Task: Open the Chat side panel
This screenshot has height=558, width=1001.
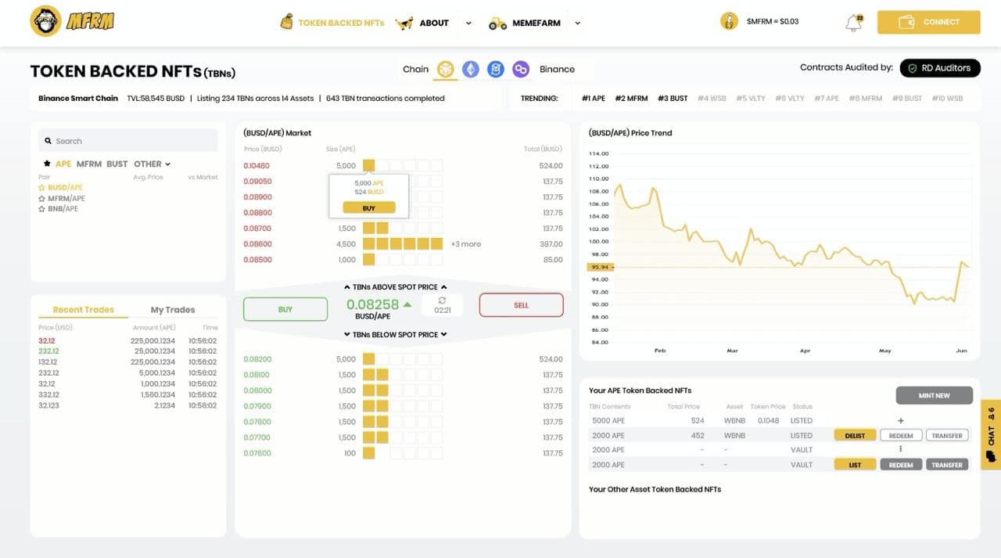Action: pyautogui.click(x=991, y=434)
